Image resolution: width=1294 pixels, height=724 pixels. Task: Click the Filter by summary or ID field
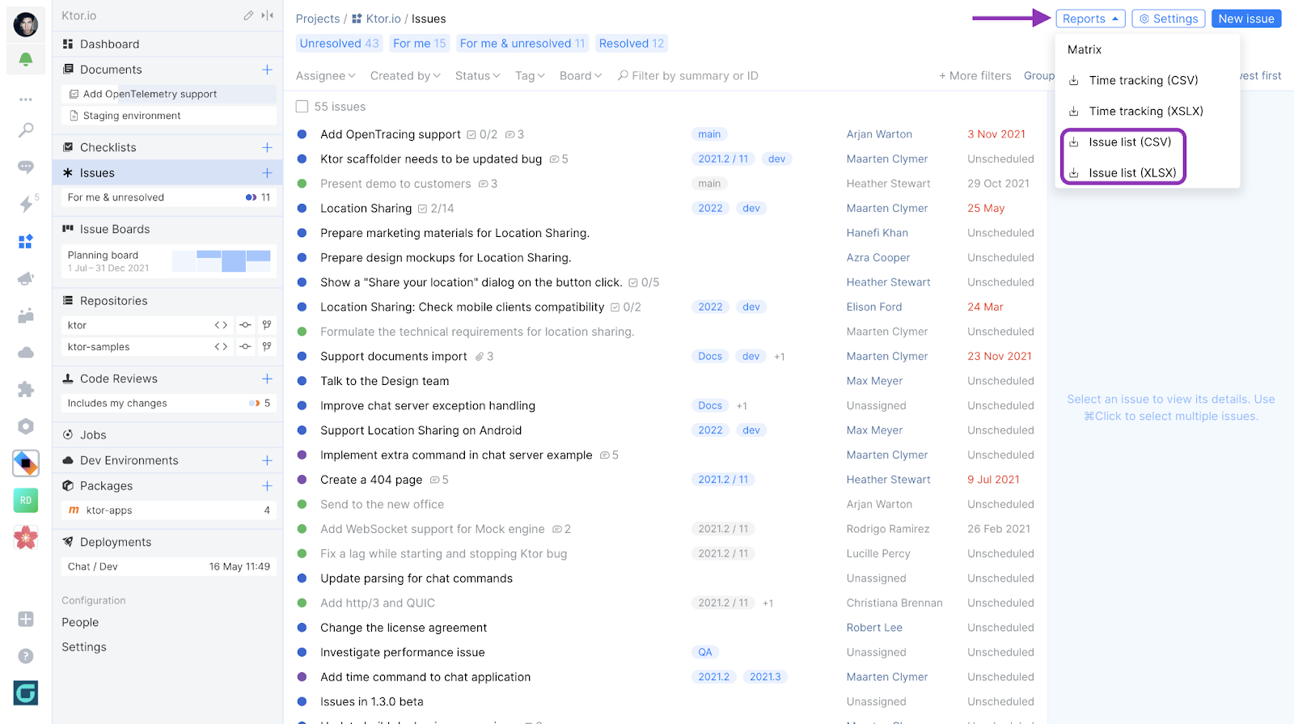tap(695, 76)
